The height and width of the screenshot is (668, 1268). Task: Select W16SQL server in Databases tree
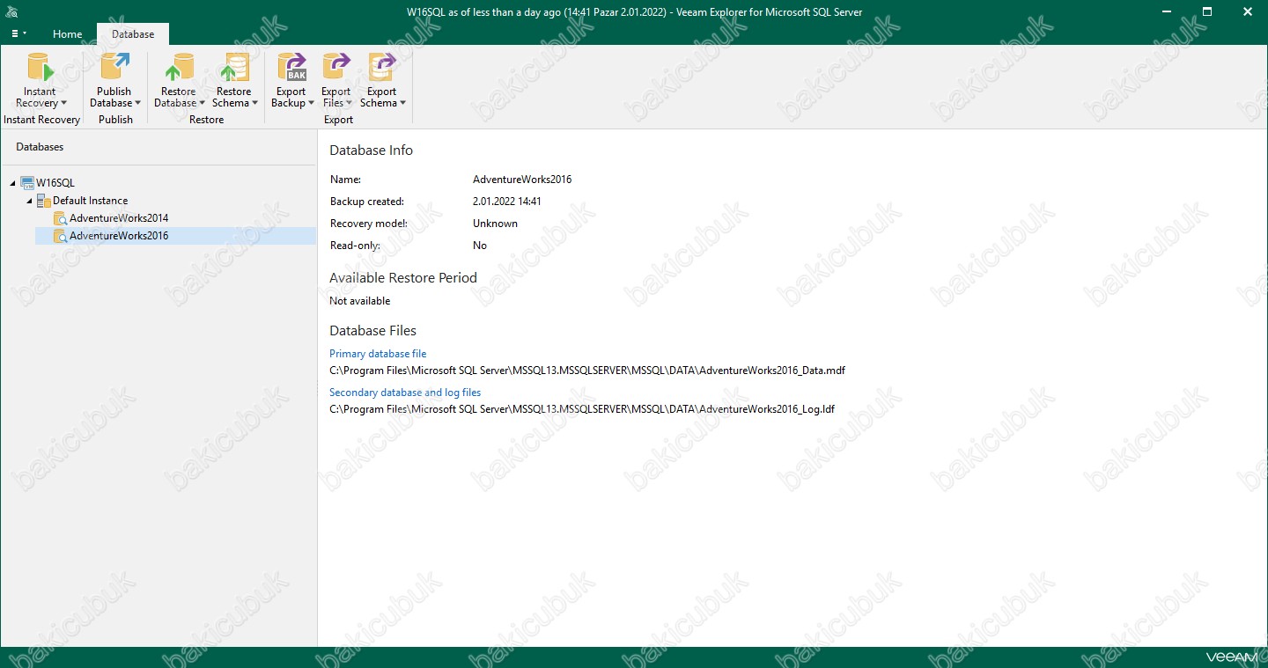point(55,183)
